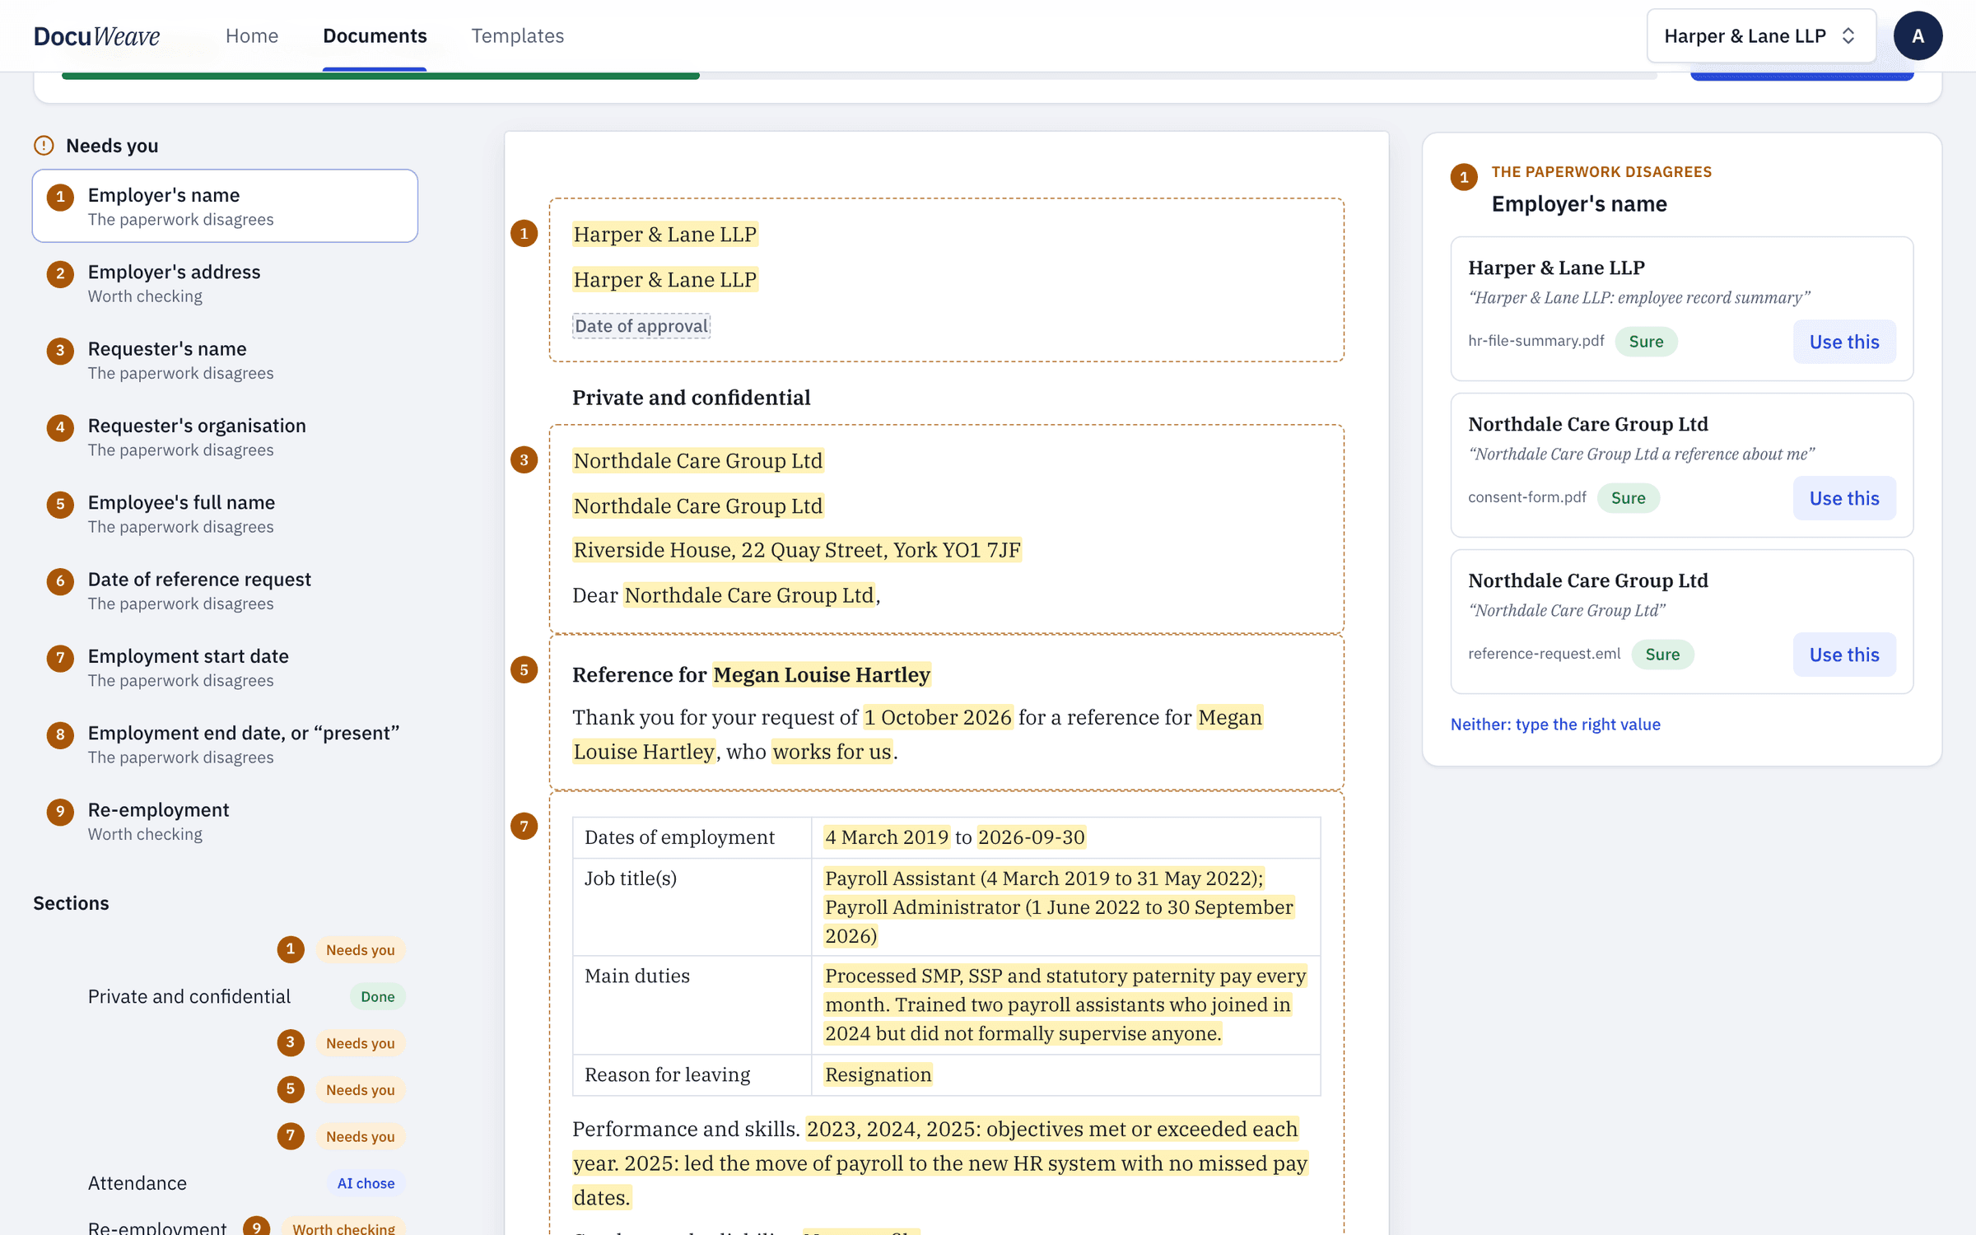Select the Employer's address issue
1976x1235 pixels.
(225, 283)
